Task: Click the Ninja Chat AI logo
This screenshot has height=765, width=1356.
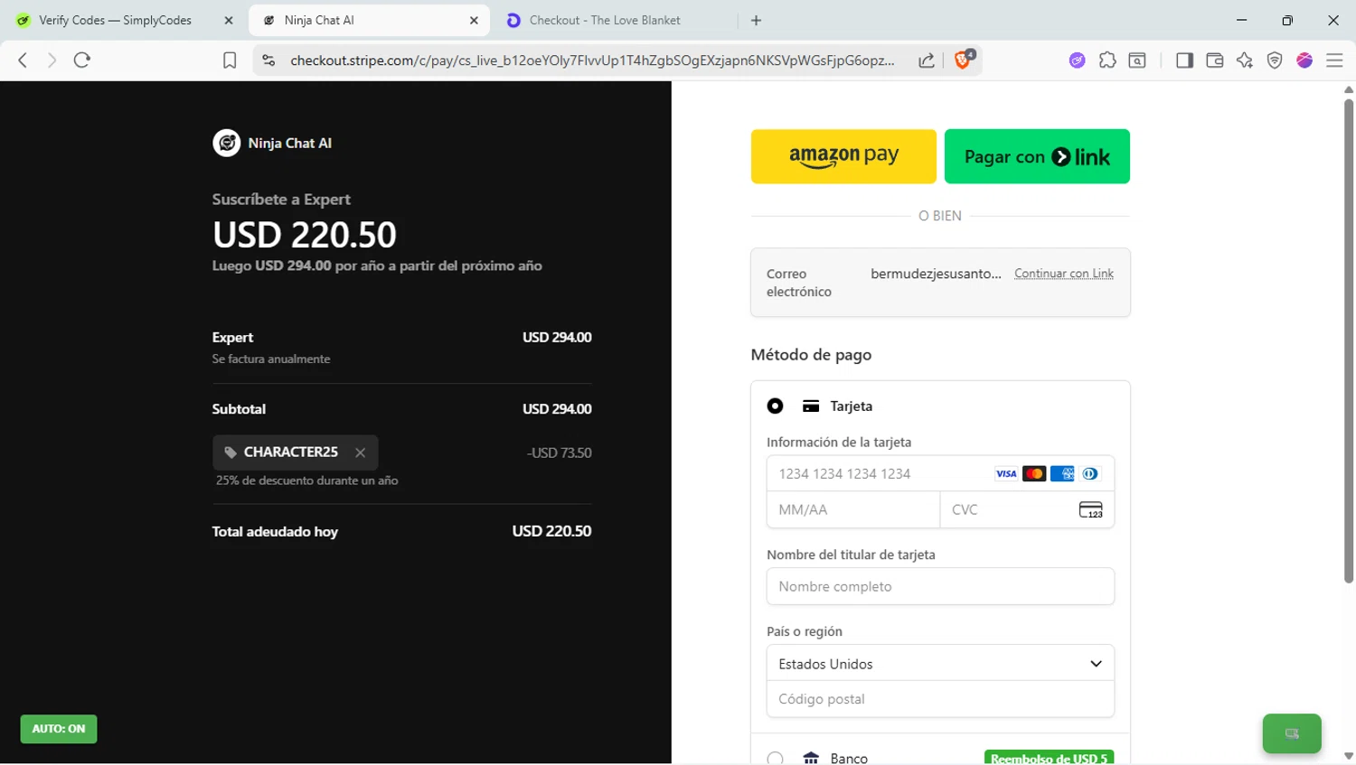Action: (x=226, y=143)
